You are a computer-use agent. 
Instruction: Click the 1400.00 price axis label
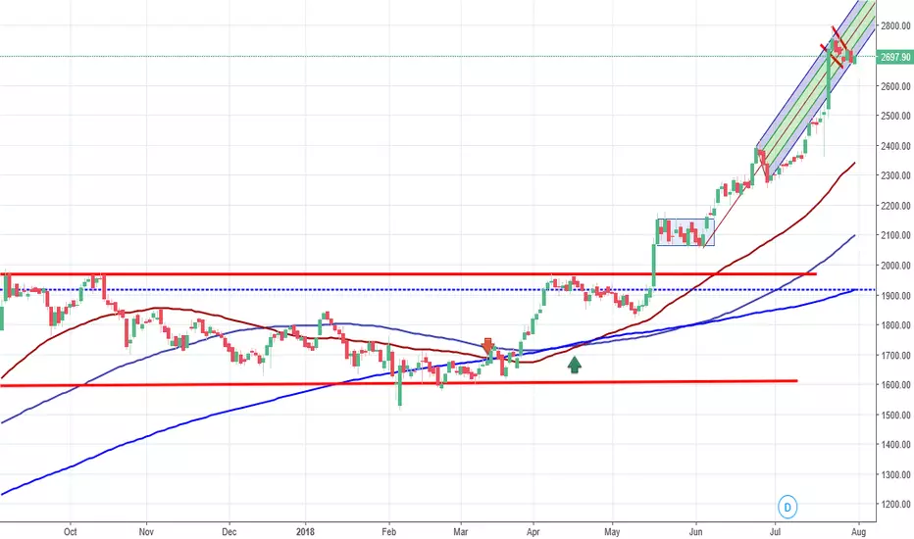click(895, 445)
